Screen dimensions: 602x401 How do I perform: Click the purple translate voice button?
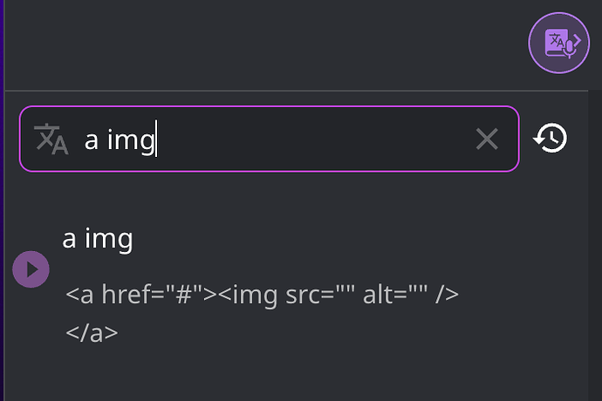tap(558, 43)
